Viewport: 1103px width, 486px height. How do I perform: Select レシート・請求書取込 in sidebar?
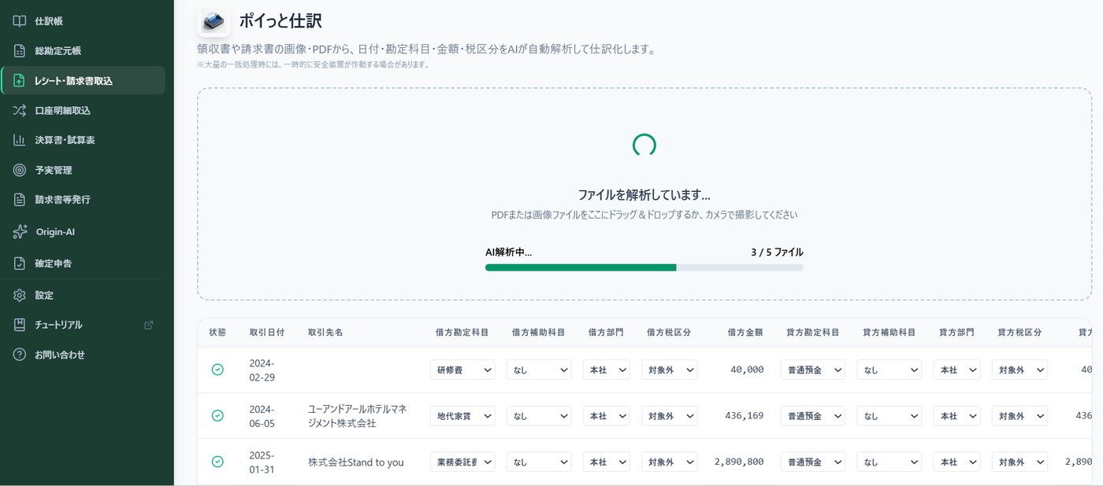pyautogui.click(x=83, y=80)
